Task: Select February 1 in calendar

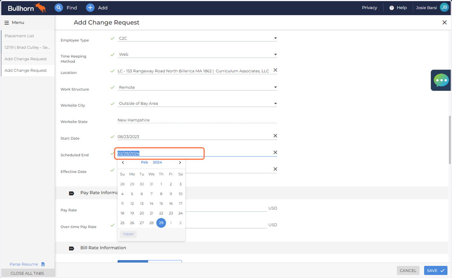Action: coord(161,184)
